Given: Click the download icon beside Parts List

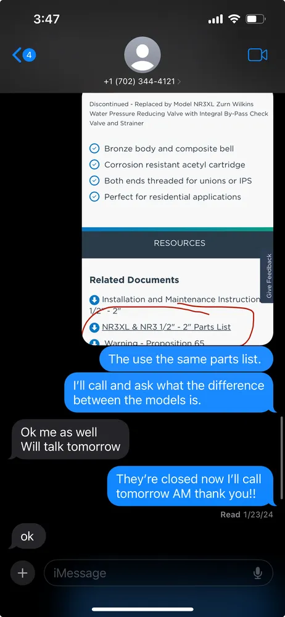Looking at the screenshot, I should (94, 327).
